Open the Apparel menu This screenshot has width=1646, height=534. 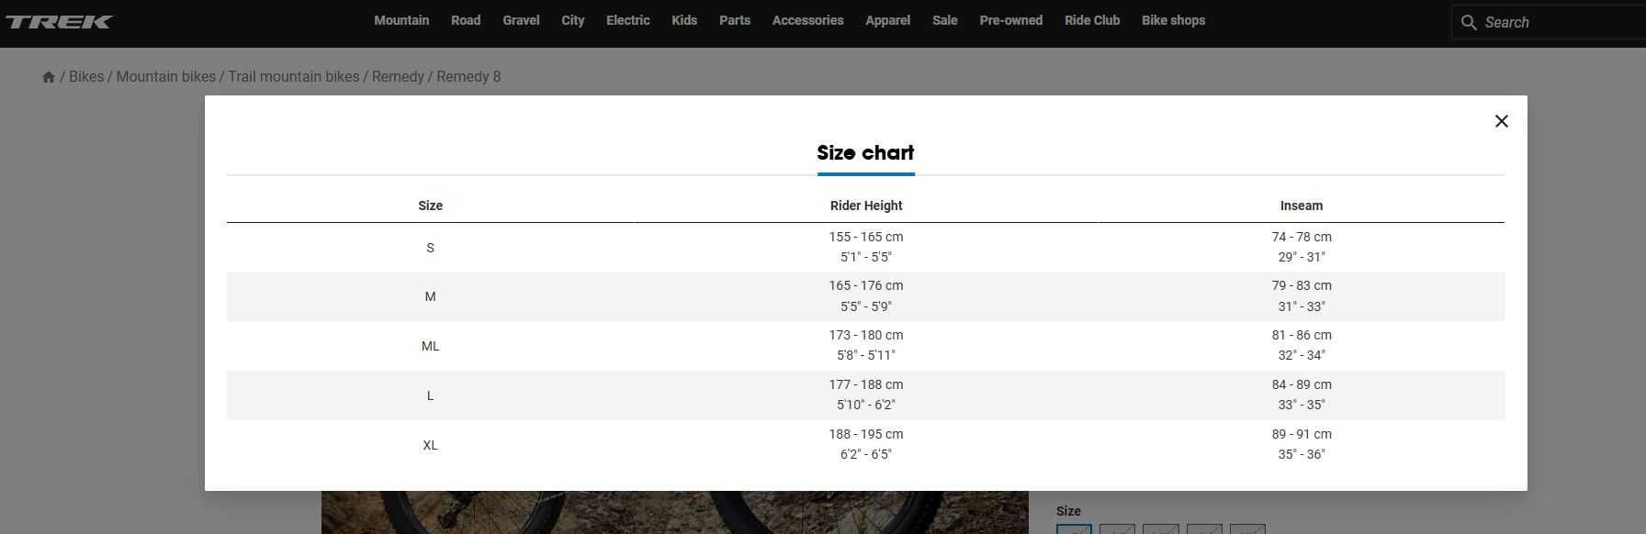888,20
